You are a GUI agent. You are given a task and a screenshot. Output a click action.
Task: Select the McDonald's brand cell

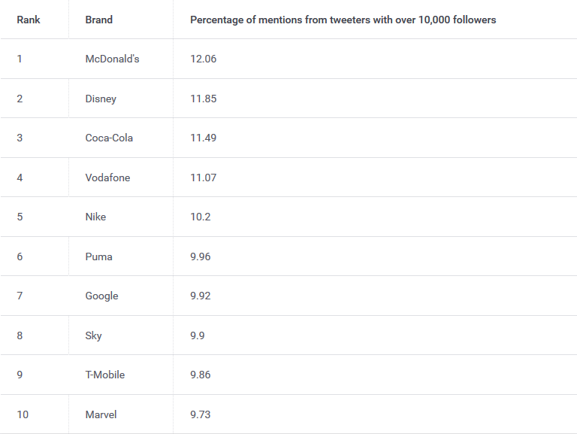click(112, 59)
